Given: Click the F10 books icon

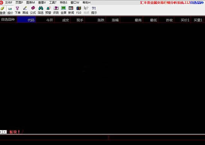Looking at the screenshot, I should pyautogui.click(x=79, y=8).
